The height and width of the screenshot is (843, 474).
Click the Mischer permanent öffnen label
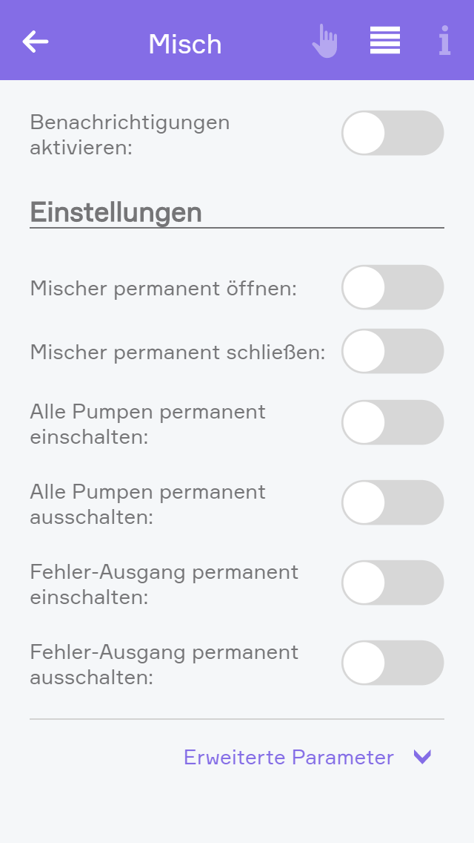tap(163, 288)
